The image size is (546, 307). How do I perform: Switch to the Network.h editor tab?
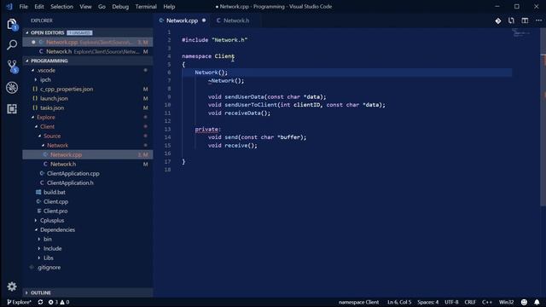[x=236, y=20]
